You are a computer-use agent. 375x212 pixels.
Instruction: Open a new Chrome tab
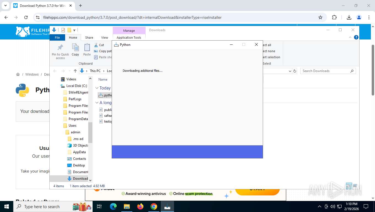click(x=81, y=6)
